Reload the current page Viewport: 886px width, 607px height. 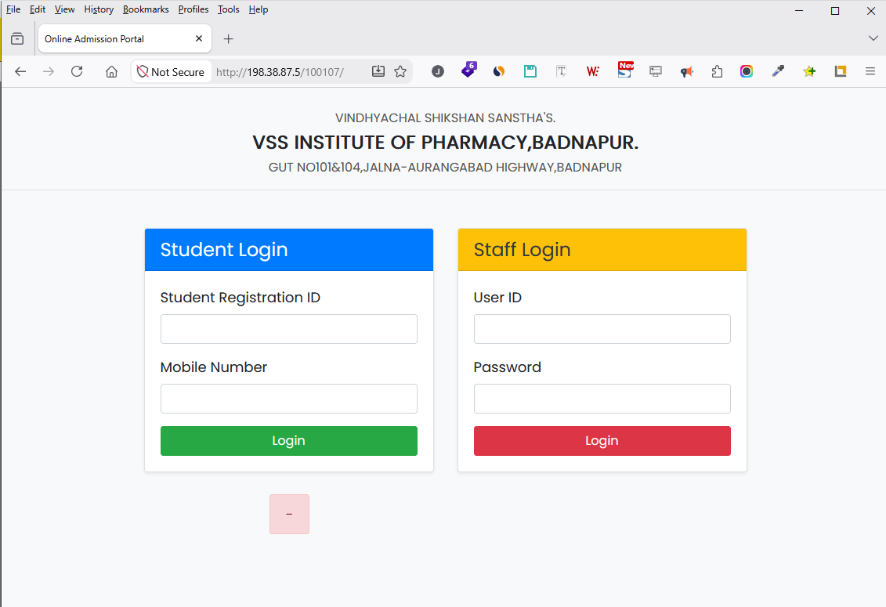(x=77, y=71)
